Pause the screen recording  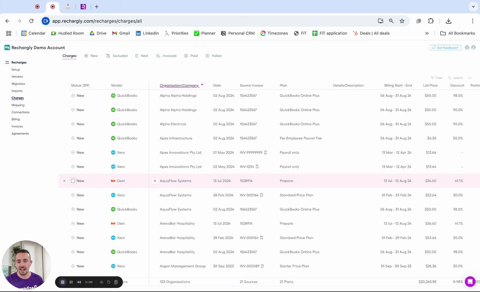pyautogui.click(x=71, y=282)
